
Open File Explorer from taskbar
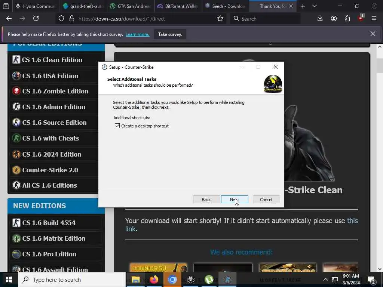click(135, 280)
